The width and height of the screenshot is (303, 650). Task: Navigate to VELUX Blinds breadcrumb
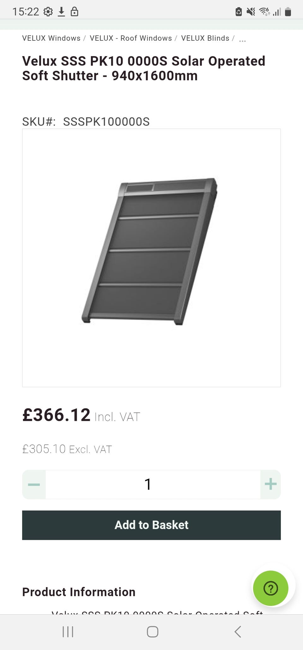(x=205, y=38)
